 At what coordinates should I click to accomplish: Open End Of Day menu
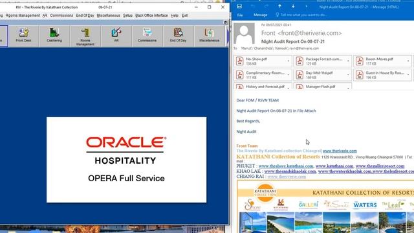click(85, 16)
